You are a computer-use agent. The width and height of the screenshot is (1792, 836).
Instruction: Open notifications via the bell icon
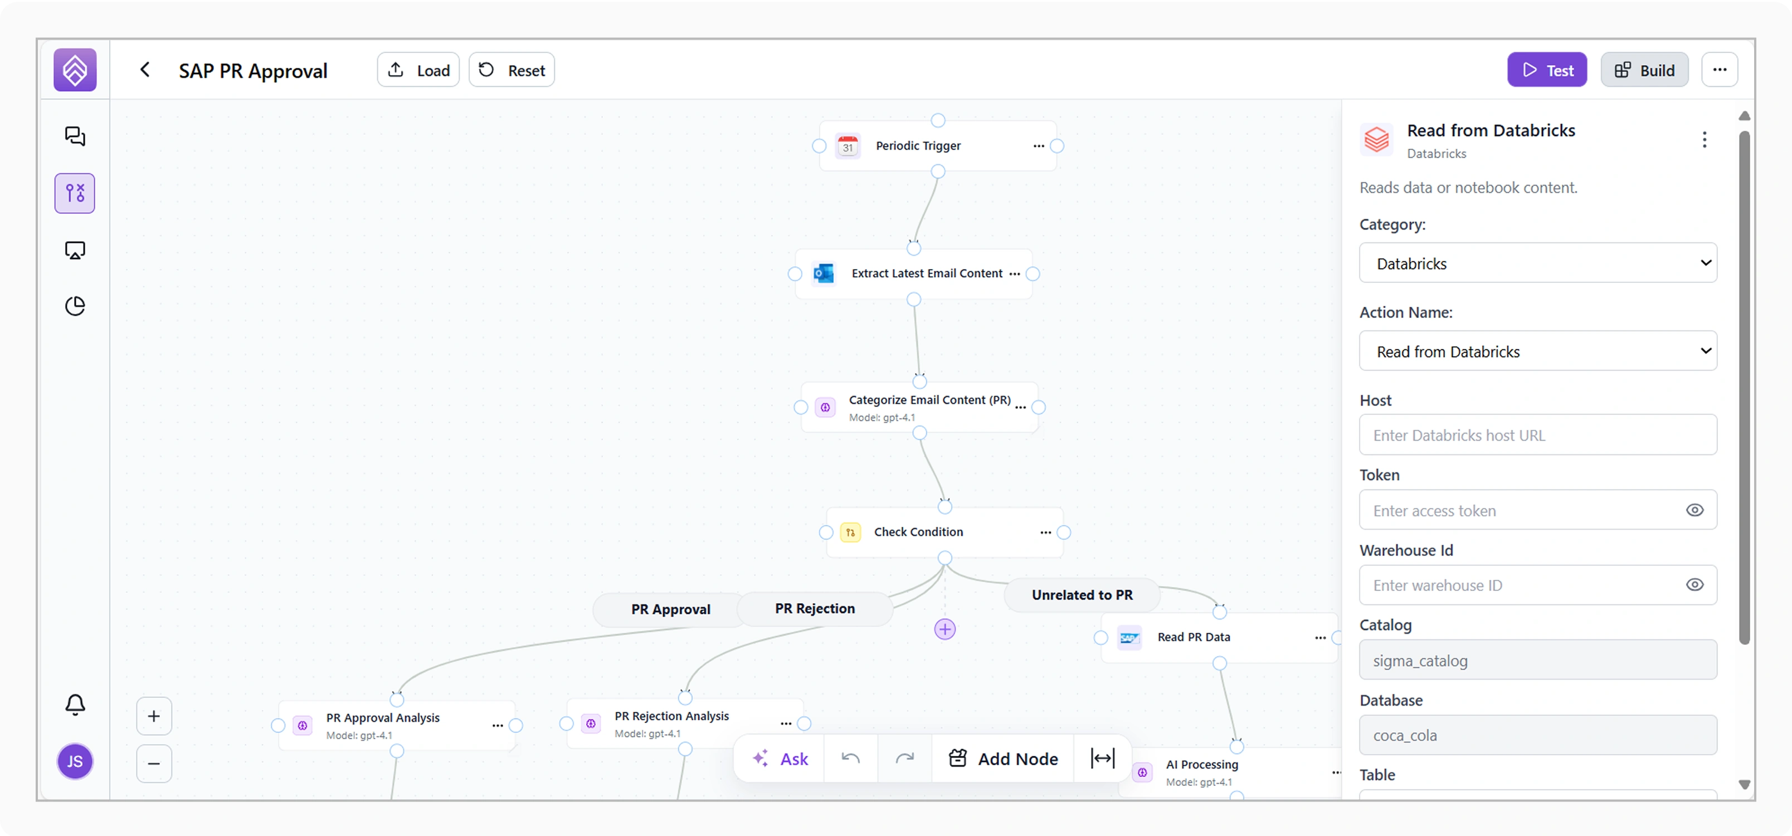click(x=75, y=705)
